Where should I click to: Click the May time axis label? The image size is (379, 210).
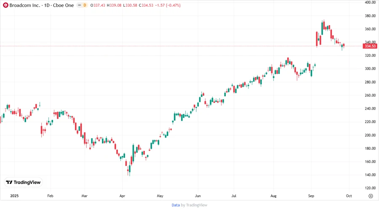[x=160, y=196]
